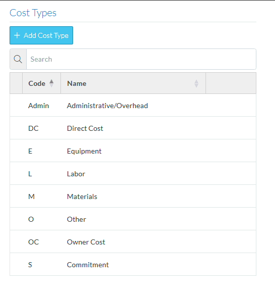The image size is (275, 295).
Task: Select the Other cost type row
Action: point(133,219)
